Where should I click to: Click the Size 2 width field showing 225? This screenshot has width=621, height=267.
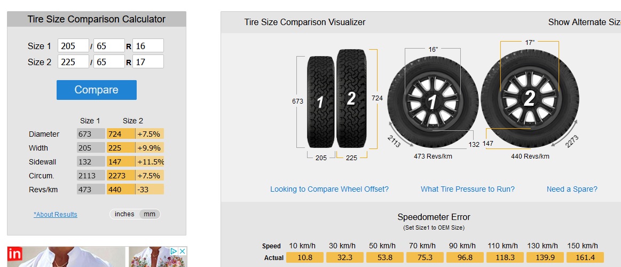(73, 62)
